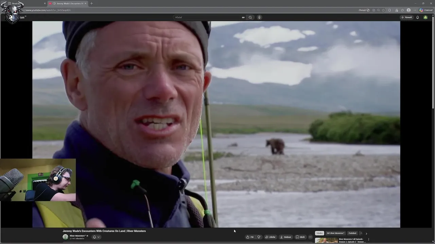The width and height of the screenshot is (435, 244).
Task: Click the YouTube search magnifier button
Action: click(250, 17)
